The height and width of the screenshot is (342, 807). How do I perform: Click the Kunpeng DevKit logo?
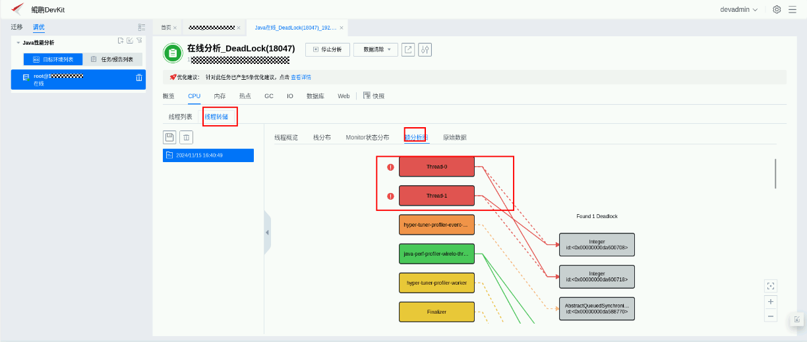click(x=18, y=9)
